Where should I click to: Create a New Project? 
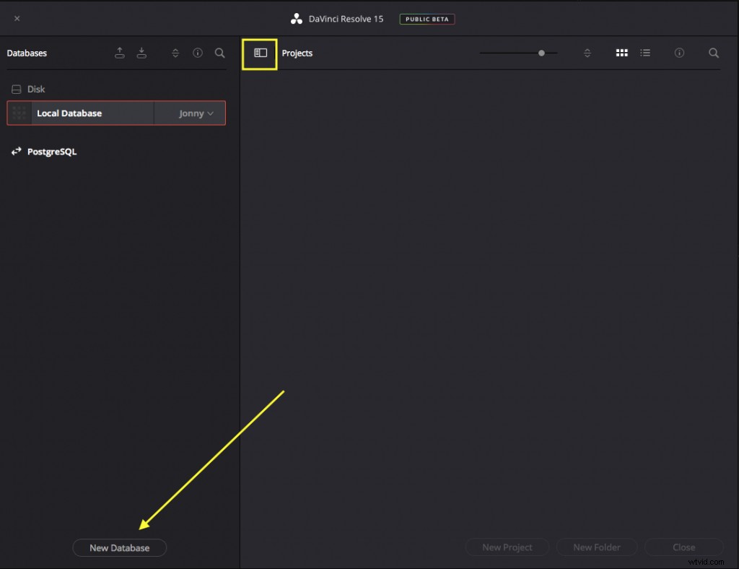point(507,547)
